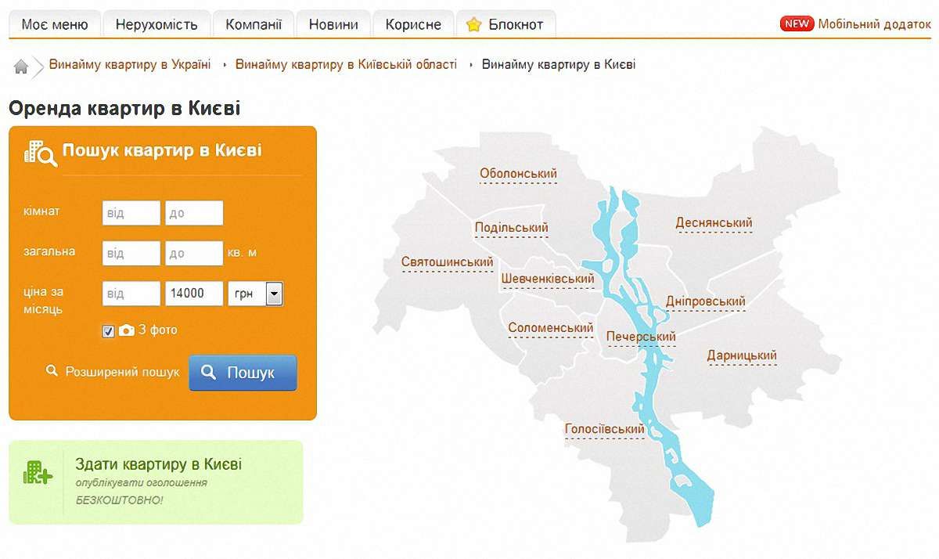Viewport: 939px width, 559px height.
Task: Select the Оболонський district on the map
Action: click(518, 174)
